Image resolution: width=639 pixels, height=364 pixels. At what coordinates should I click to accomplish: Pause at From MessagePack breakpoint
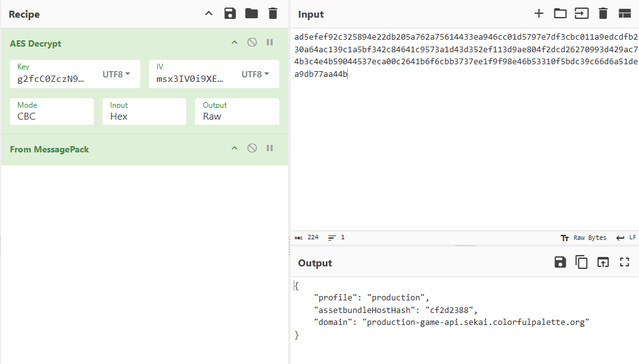[x=270, y=149]
